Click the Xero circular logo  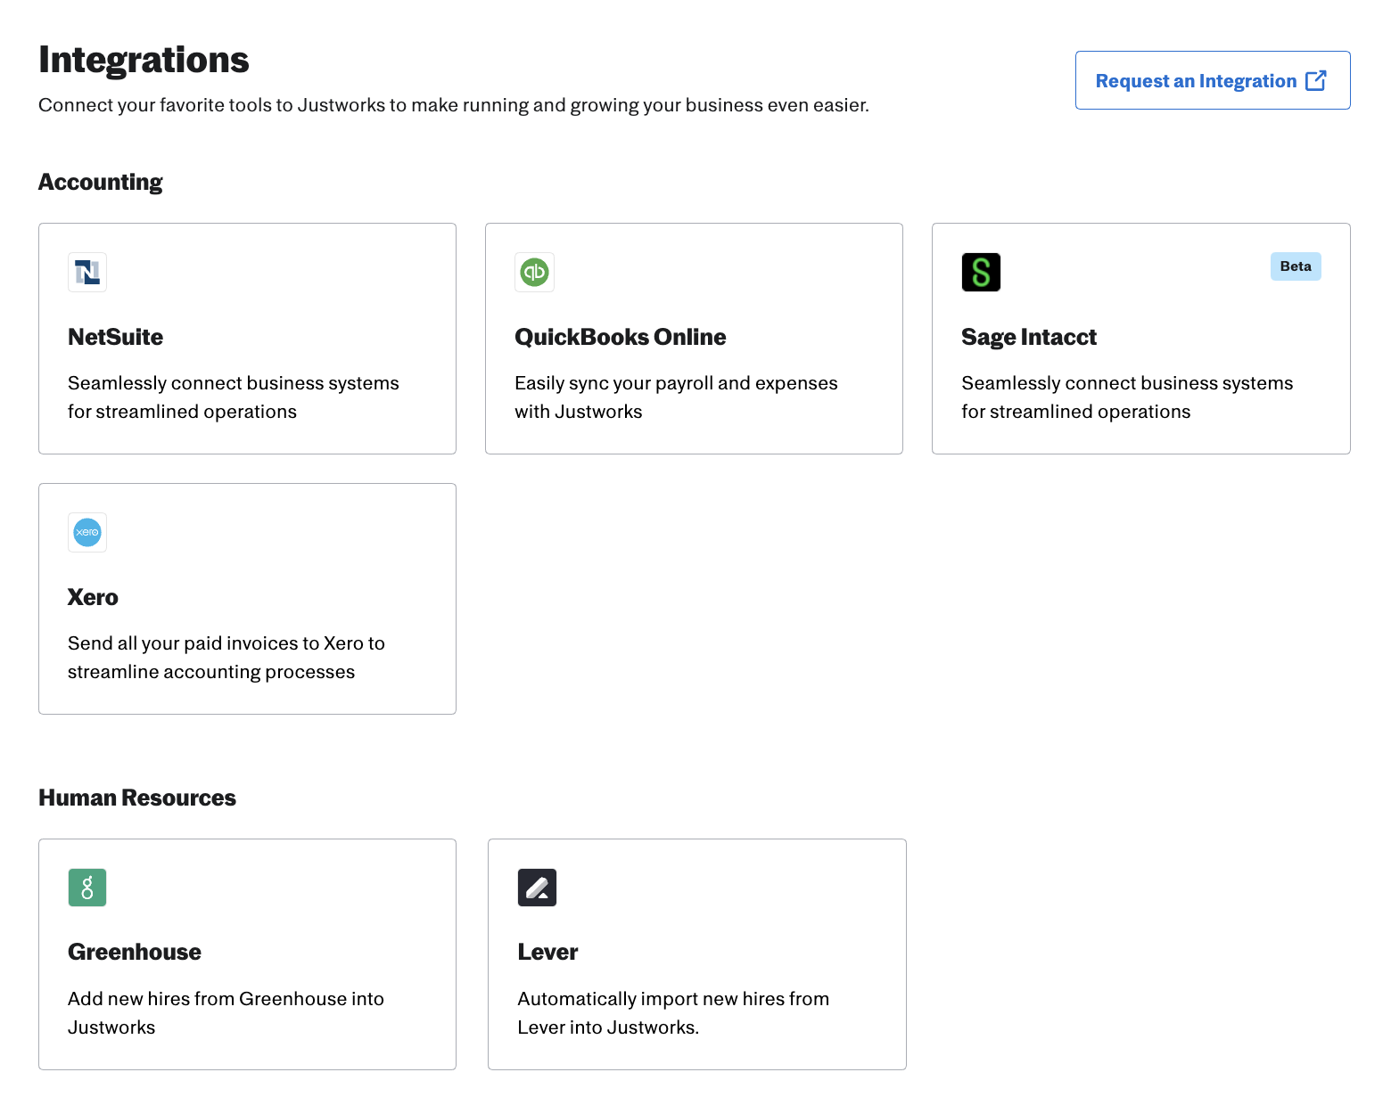point(86,532)
